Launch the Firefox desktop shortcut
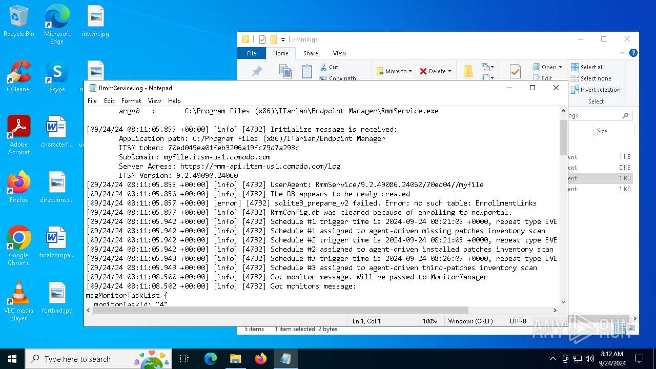 [x=19, y=188]
